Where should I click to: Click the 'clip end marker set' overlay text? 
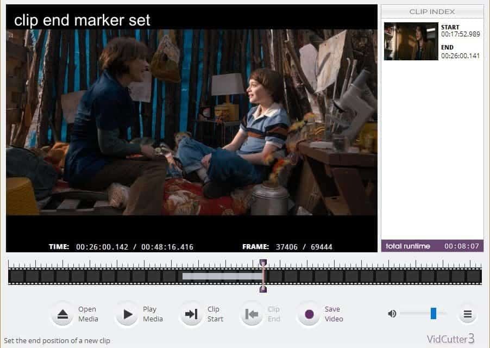point(82,20)
